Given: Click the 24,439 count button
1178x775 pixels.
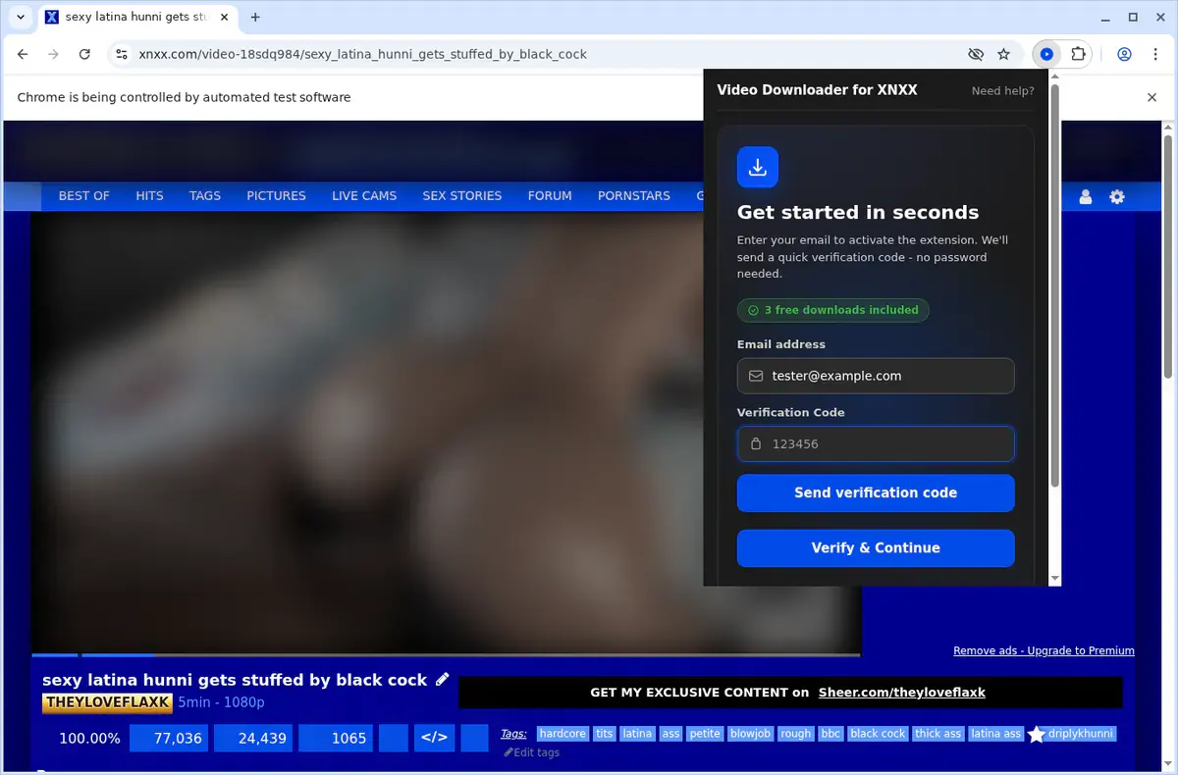Looking at the screenshot, I should 253,738.
